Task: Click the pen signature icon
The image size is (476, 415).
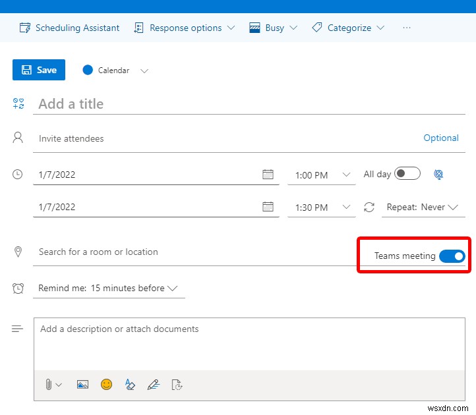Action: pos(154,385)
